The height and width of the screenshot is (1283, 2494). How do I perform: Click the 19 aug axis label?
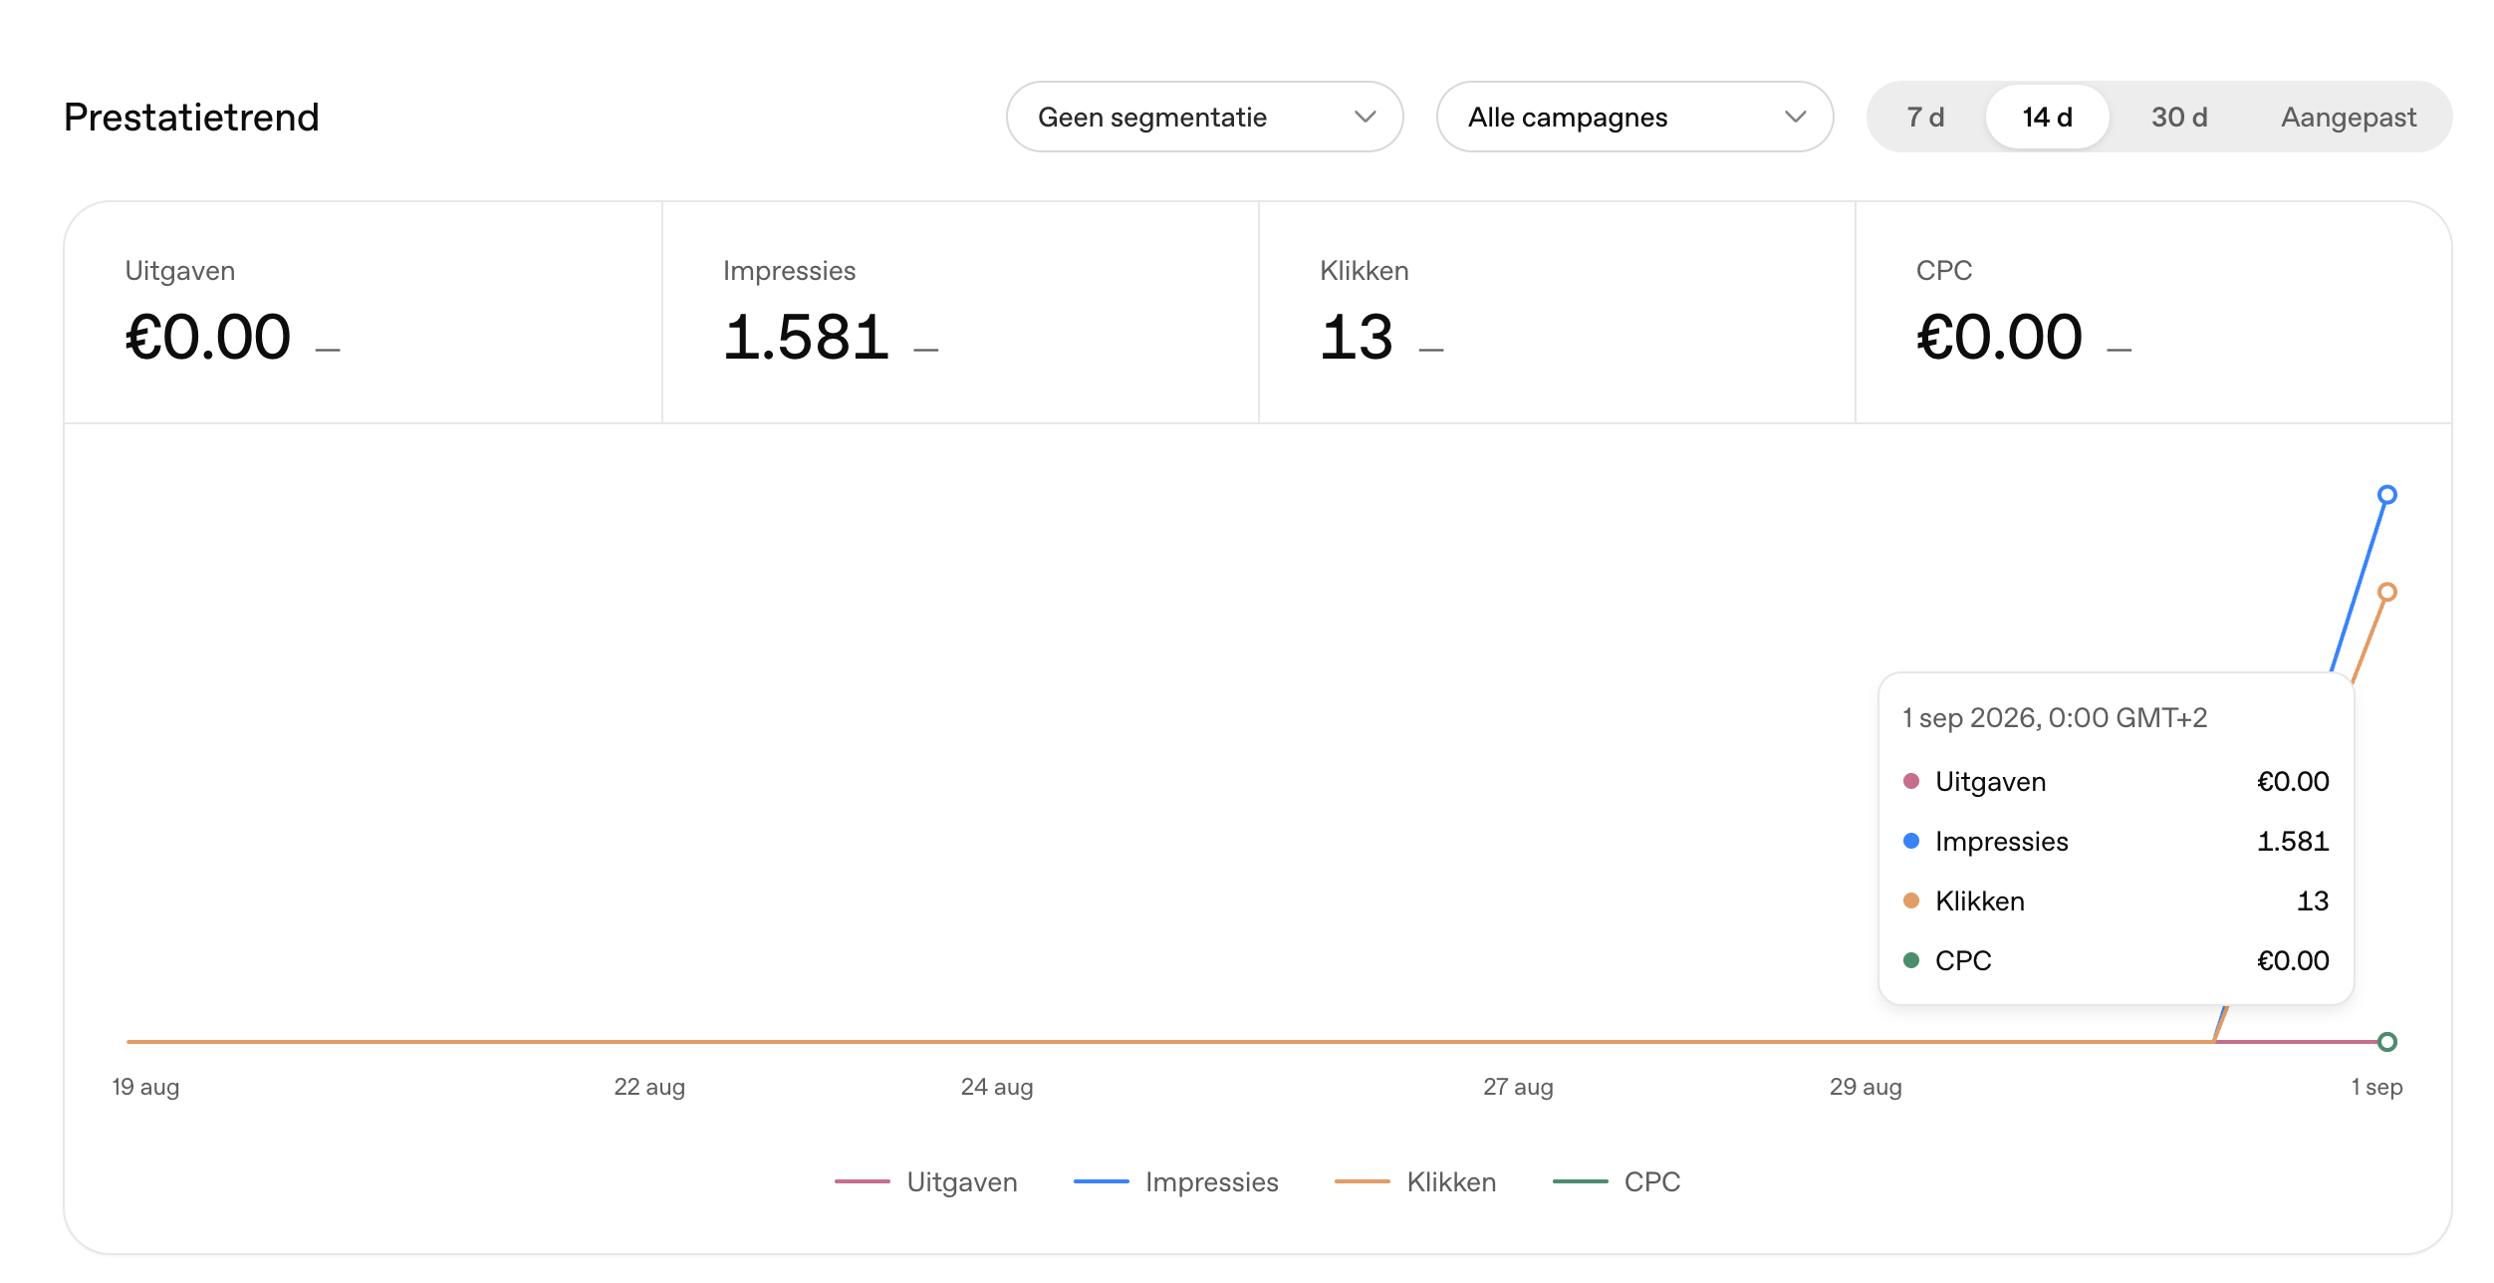pyautogui.click(x=145, y=1087)
